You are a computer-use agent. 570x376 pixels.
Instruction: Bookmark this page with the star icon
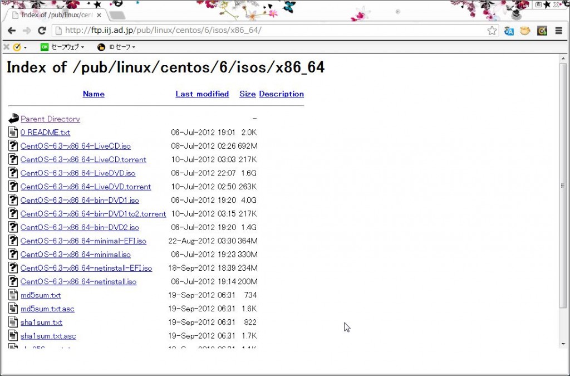(492, 31)
